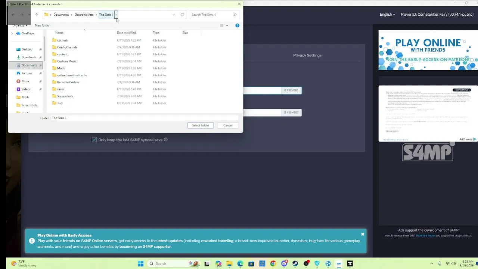
Task: Select the ConfigOverride folder icon
Action: [x=54, y=47]
